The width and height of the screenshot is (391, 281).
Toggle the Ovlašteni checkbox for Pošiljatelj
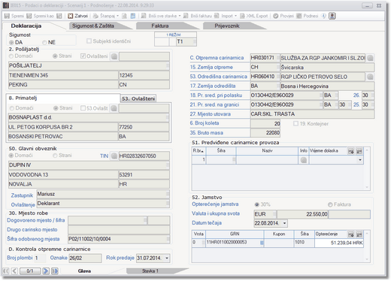83,56
